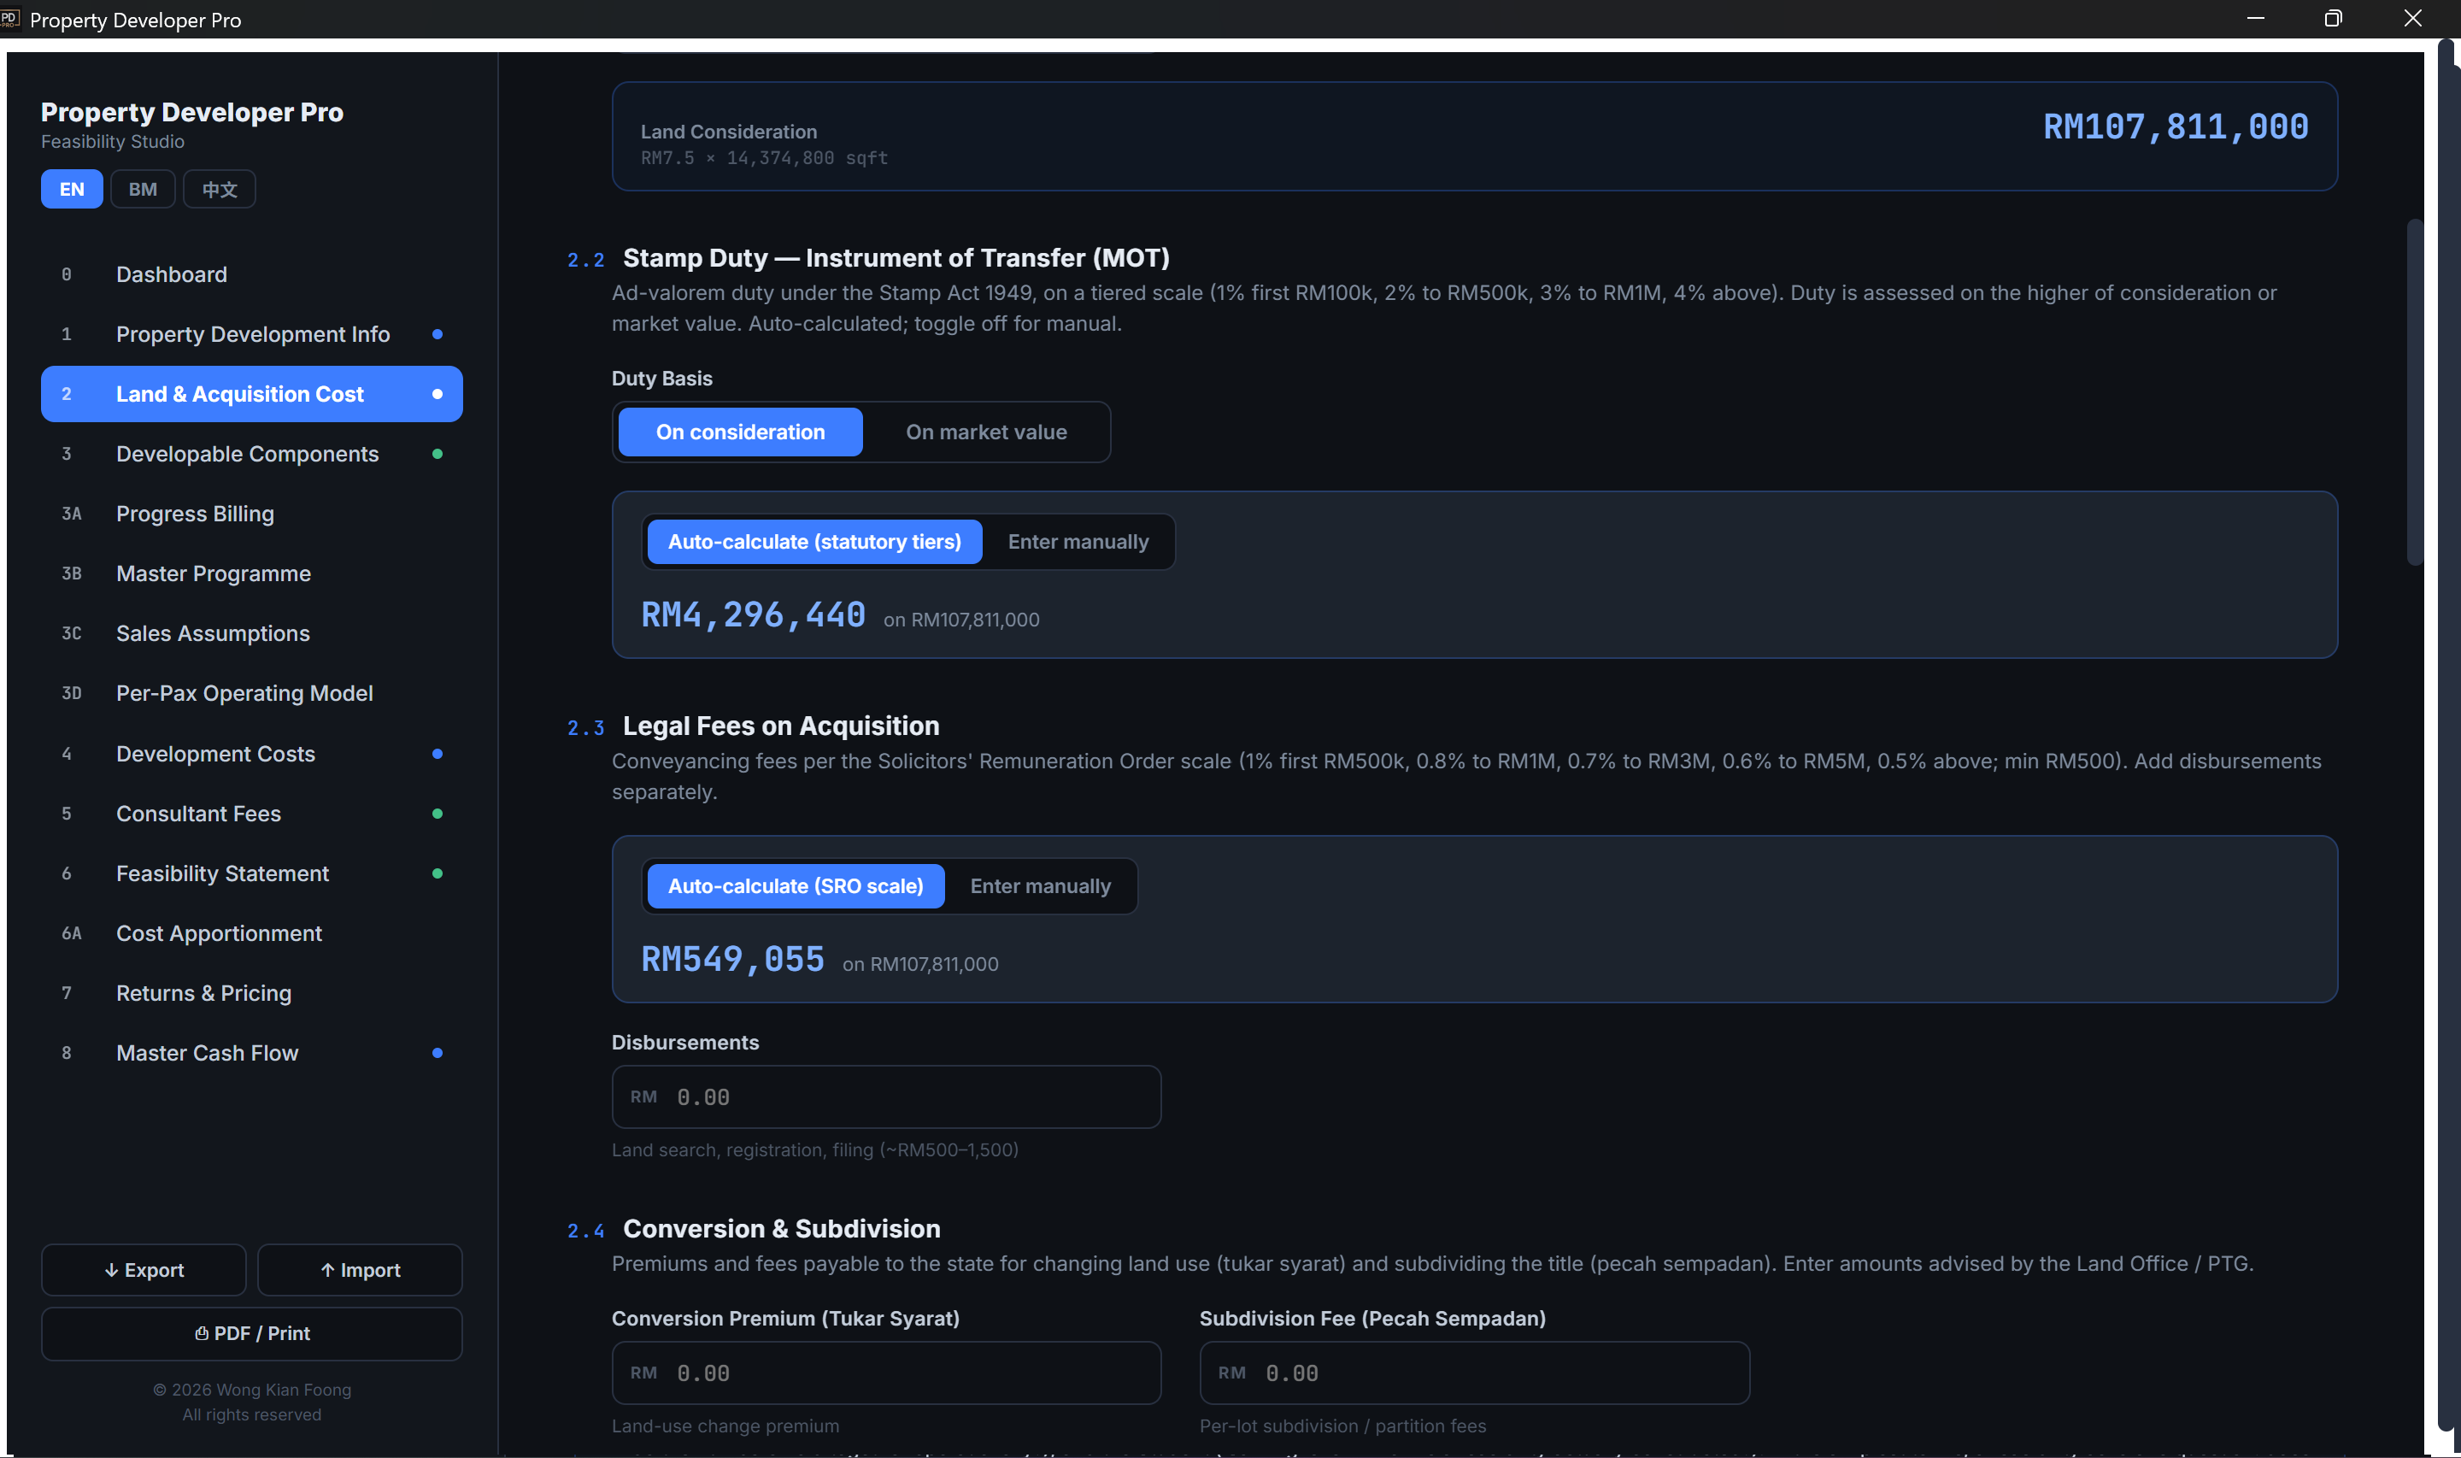Restore down the application window
The width and height of the screenshot is (2461, 1458).
click(2334, 19)
